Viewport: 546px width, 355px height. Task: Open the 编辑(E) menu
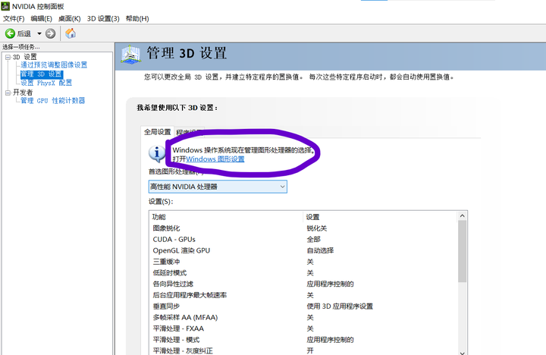pos(42,19)
